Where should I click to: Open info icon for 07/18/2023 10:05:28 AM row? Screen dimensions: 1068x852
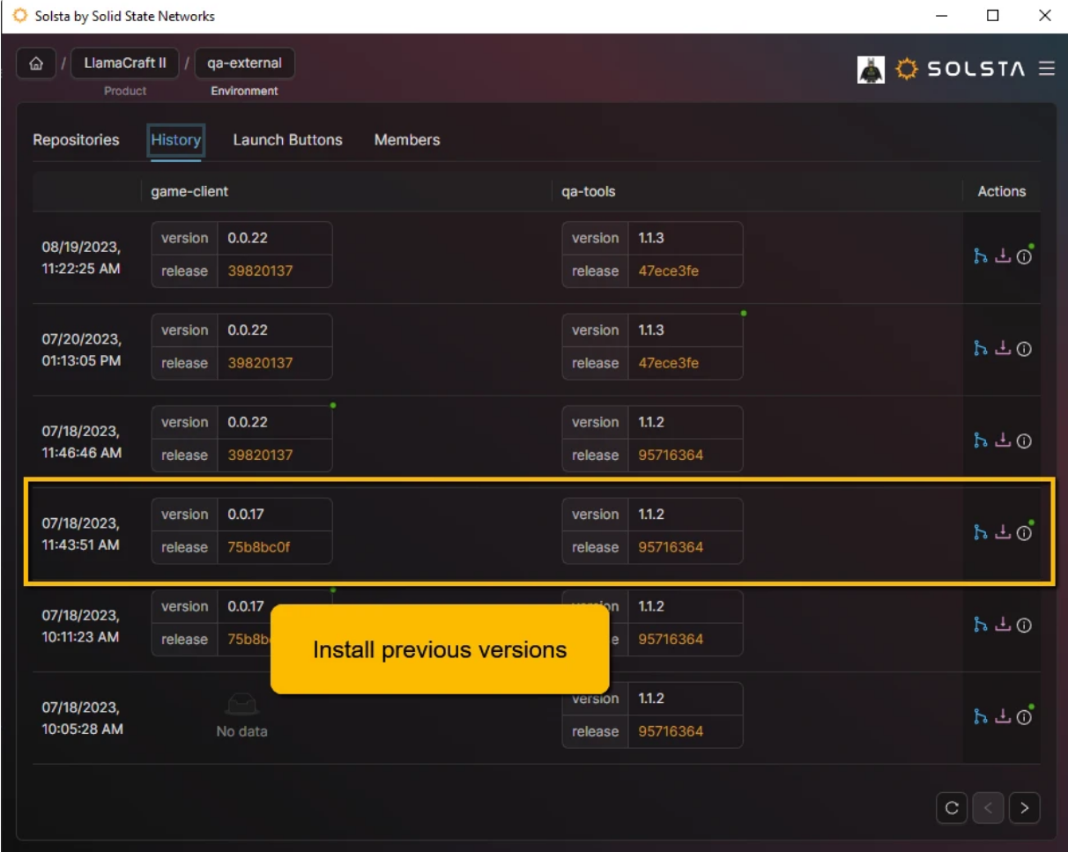pos(1024,717)
